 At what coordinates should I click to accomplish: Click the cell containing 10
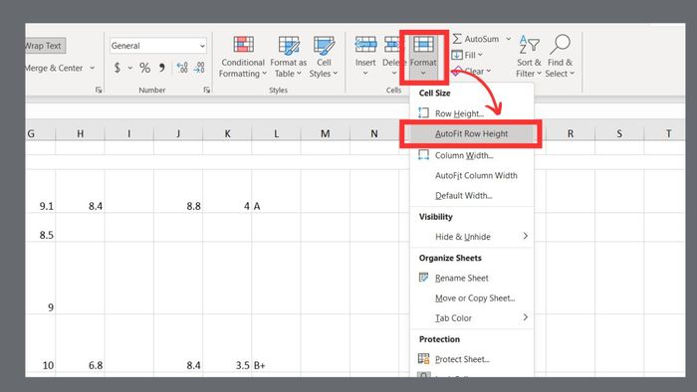tap(41, 342)
